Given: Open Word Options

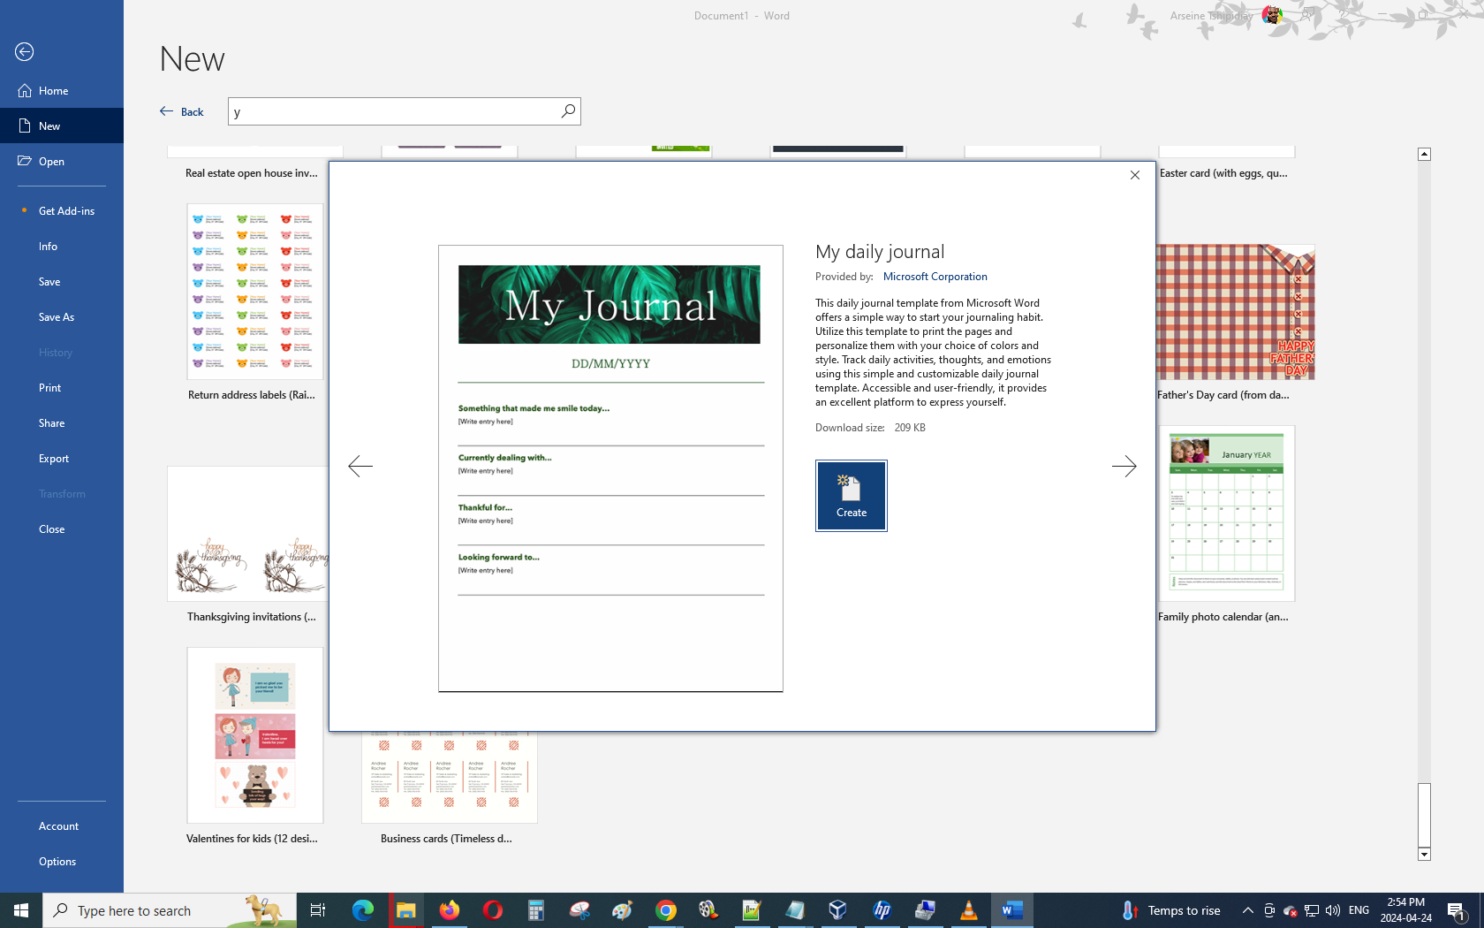Looking at the screenshot, I should point(57,862).
